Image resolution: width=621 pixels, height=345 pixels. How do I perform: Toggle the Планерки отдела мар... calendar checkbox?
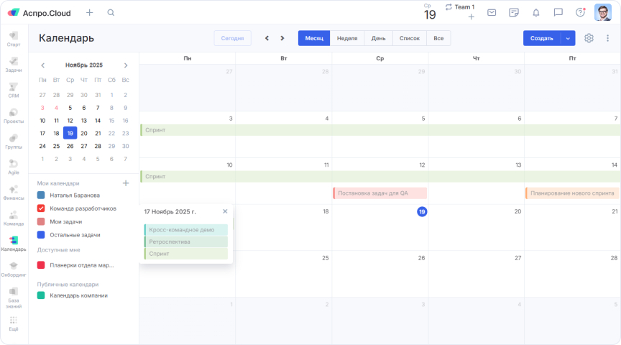pos(41,265)
